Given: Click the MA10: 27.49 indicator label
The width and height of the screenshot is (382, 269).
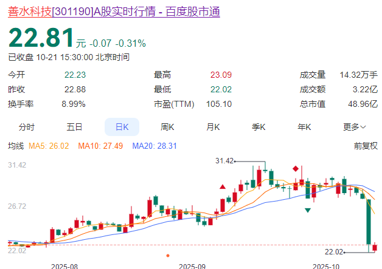Looking at the screenshot, I should click(x=100, y=146).
